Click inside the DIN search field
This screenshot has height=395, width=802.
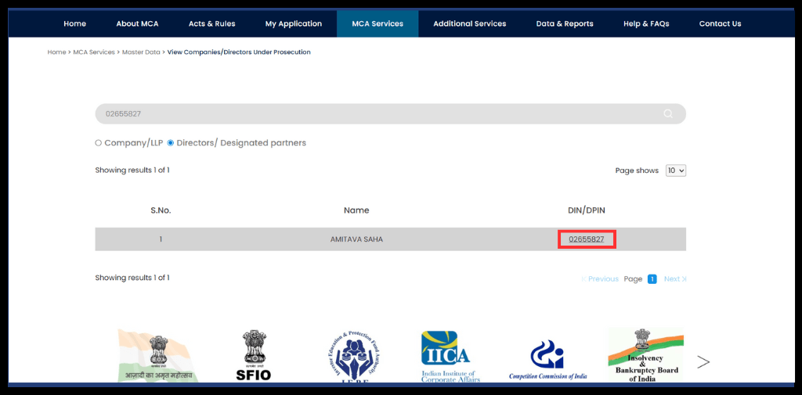[x=376, y=113]
